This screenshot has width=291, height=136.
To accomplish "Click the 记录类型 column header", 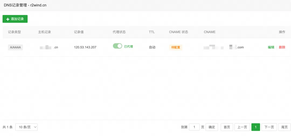I will 15,32.
